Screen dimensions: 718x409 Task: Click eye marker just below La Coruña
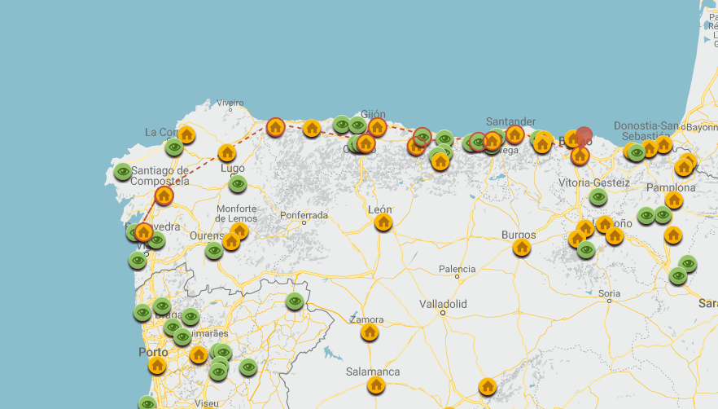click(x=174, y=147)
